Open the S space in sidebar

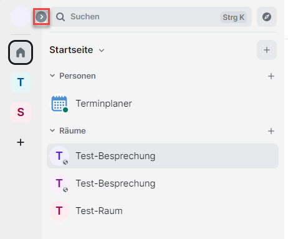(21, 112)
